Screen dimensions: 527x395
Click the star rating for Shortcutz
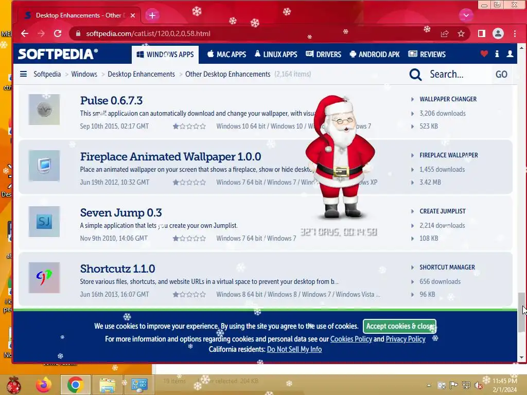point(189,295)
